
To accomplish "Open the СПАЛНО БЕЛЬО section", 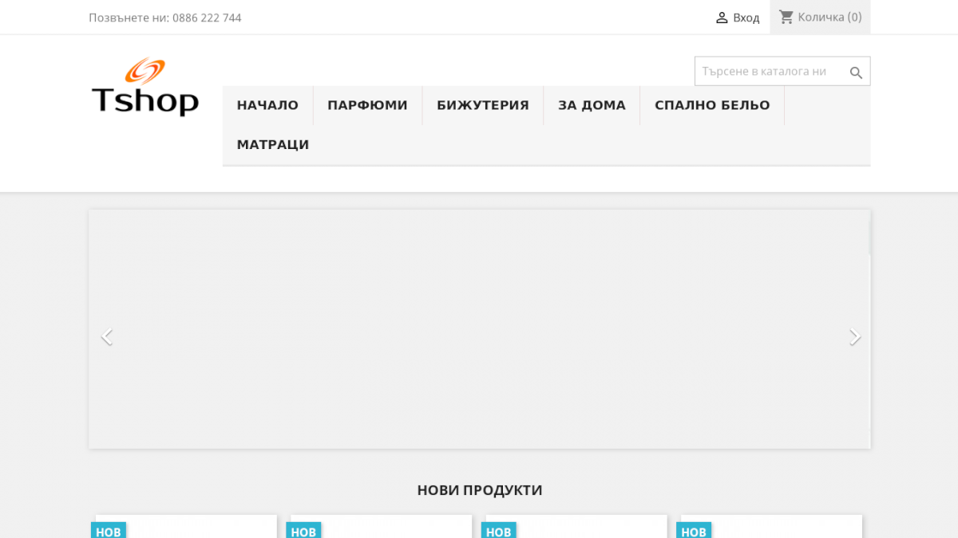I will coord(711,104).
